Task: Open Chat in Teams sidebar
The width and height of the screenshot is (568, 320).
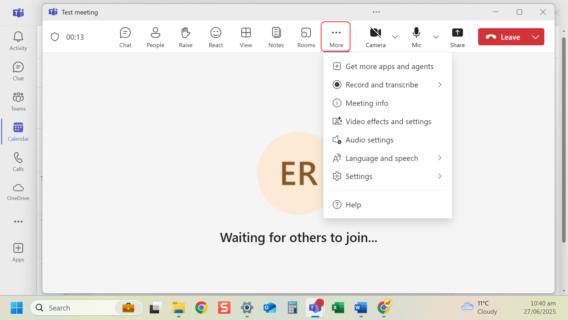Action: point(18,71)
